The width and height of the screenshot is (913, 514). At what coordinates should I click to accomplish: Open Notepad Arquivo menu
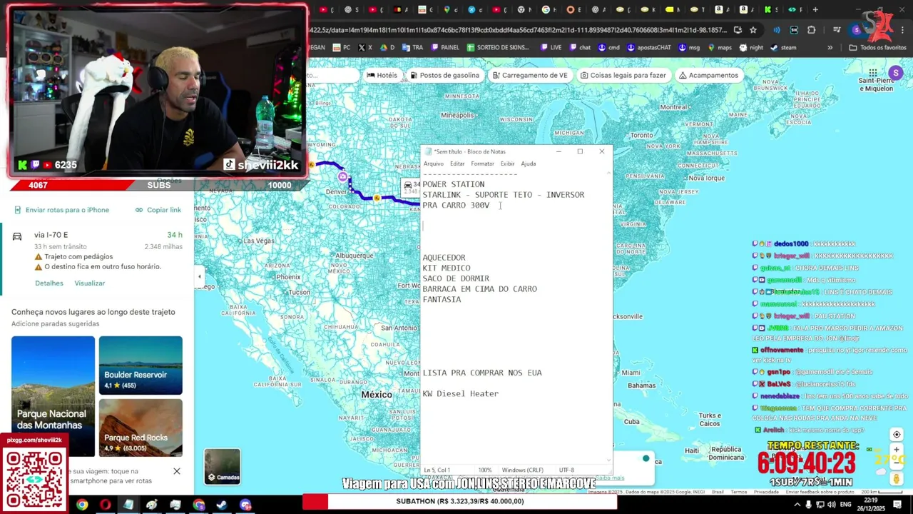coord(434,163)
